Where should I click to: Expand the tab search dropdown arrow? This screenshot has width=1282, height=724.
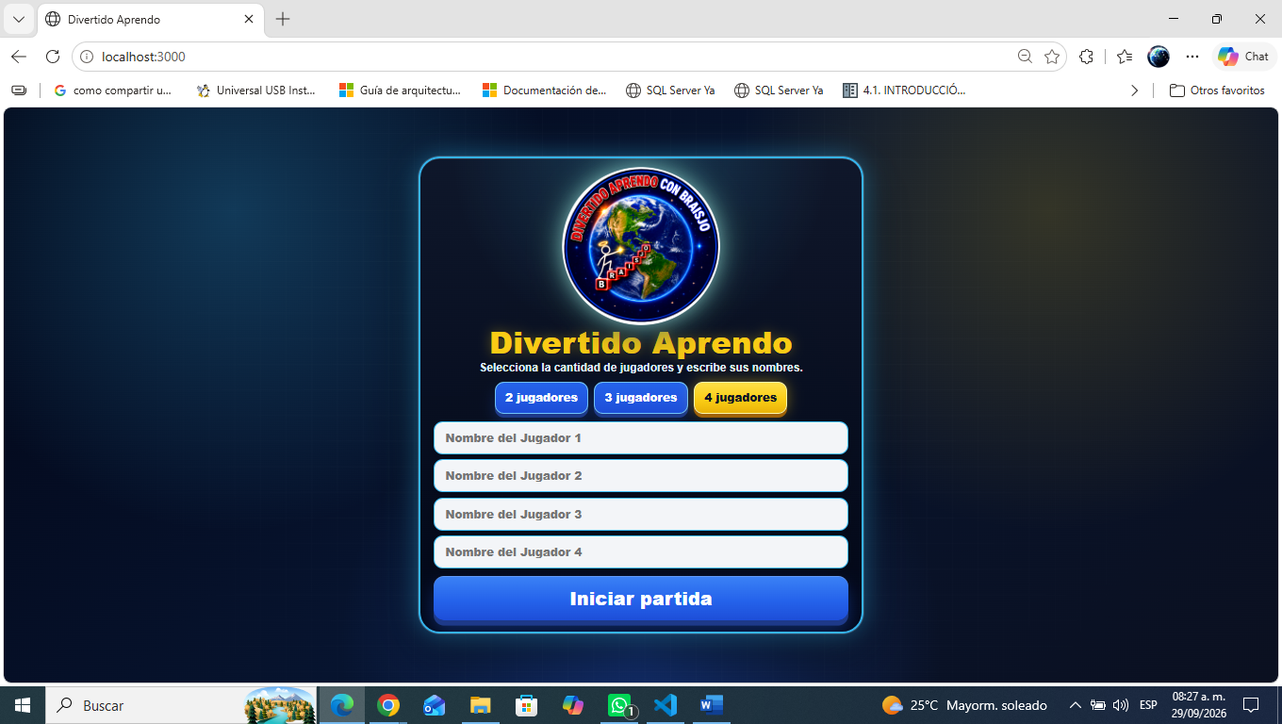18,19
